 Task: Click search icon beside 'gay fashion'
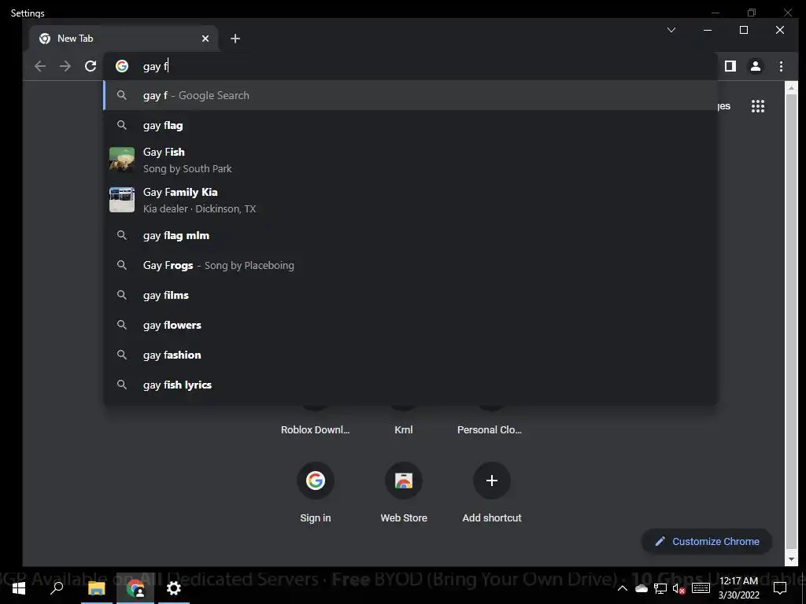(x=122, y=355)
